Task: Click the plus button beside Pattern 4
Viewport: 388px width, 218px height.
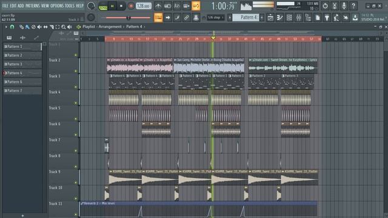Action: 262,18
